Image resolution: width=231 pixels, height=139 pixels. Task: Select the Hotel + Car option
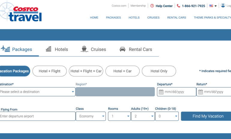tap(122, 71)
